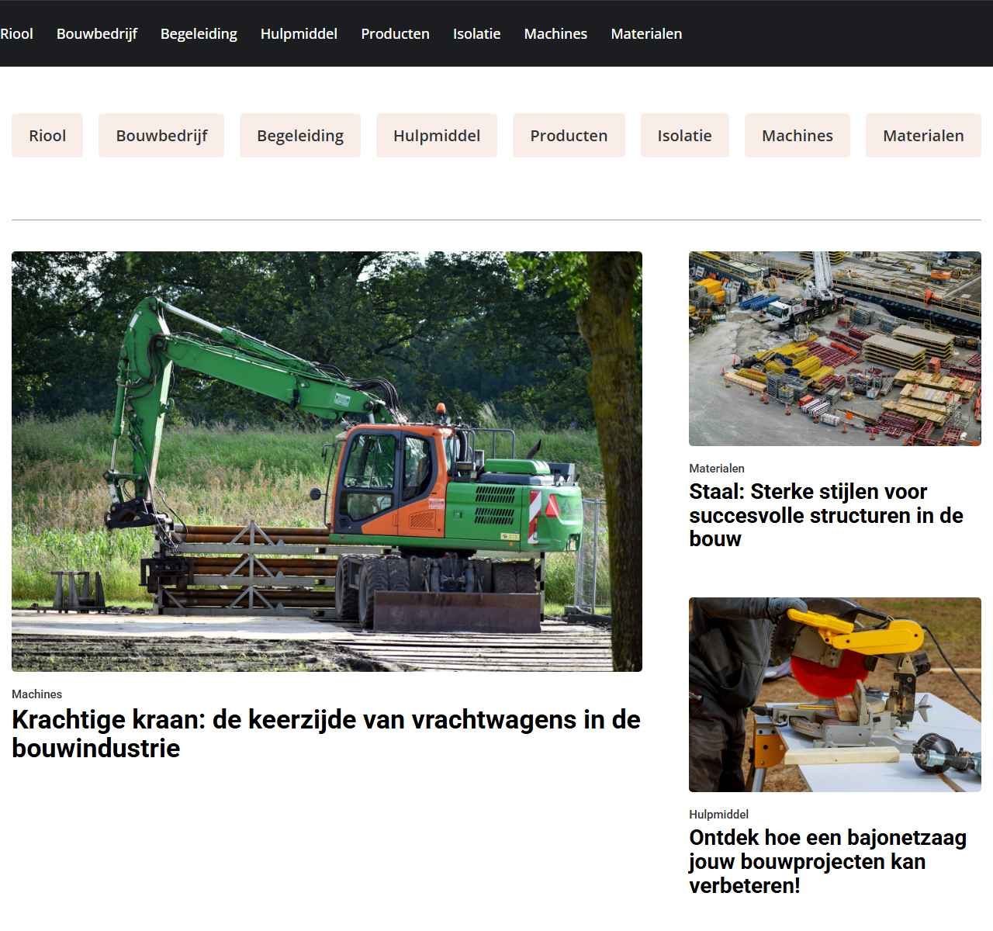Select Bouwbedrijf in the dark top menu

tap(97, 34)
